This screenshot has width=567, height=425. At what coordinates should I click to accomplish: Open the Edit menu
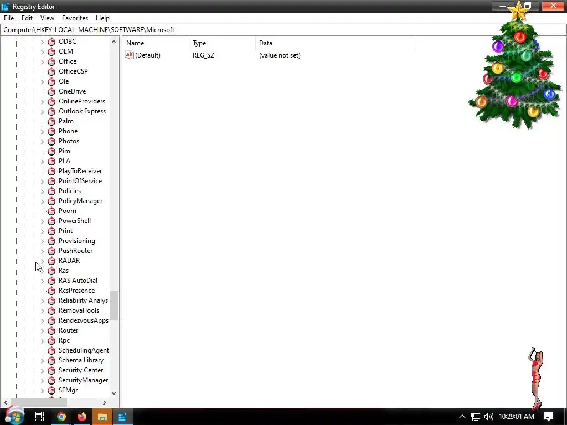tap(27, 18)
